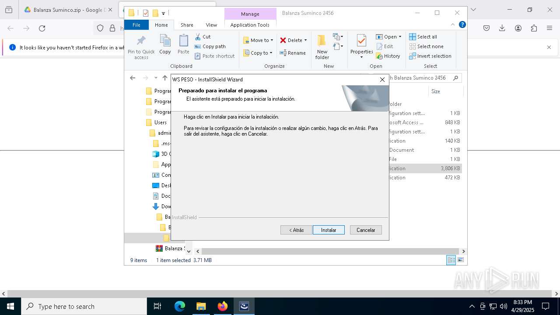Select the Balanza S archive tree item
The width and height of the screenshot is (560, 315).
click(171, 248)
